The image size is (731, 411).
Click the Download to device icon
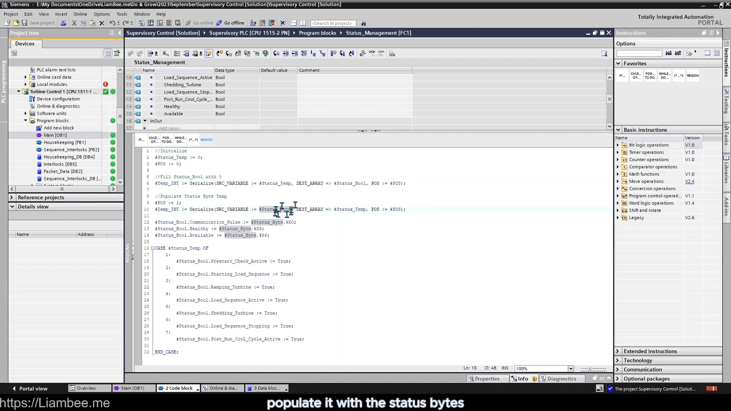pos(151,23)
